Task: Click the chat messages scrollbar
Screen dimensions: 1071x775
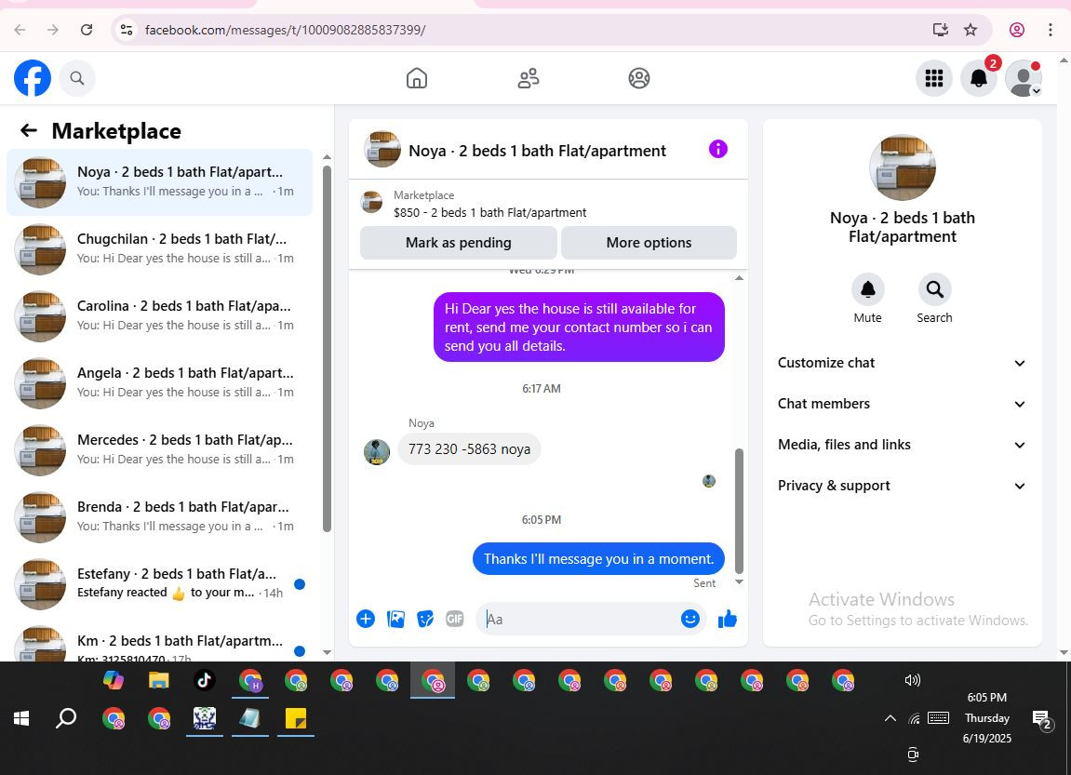Action: click(x=739, y=510)
